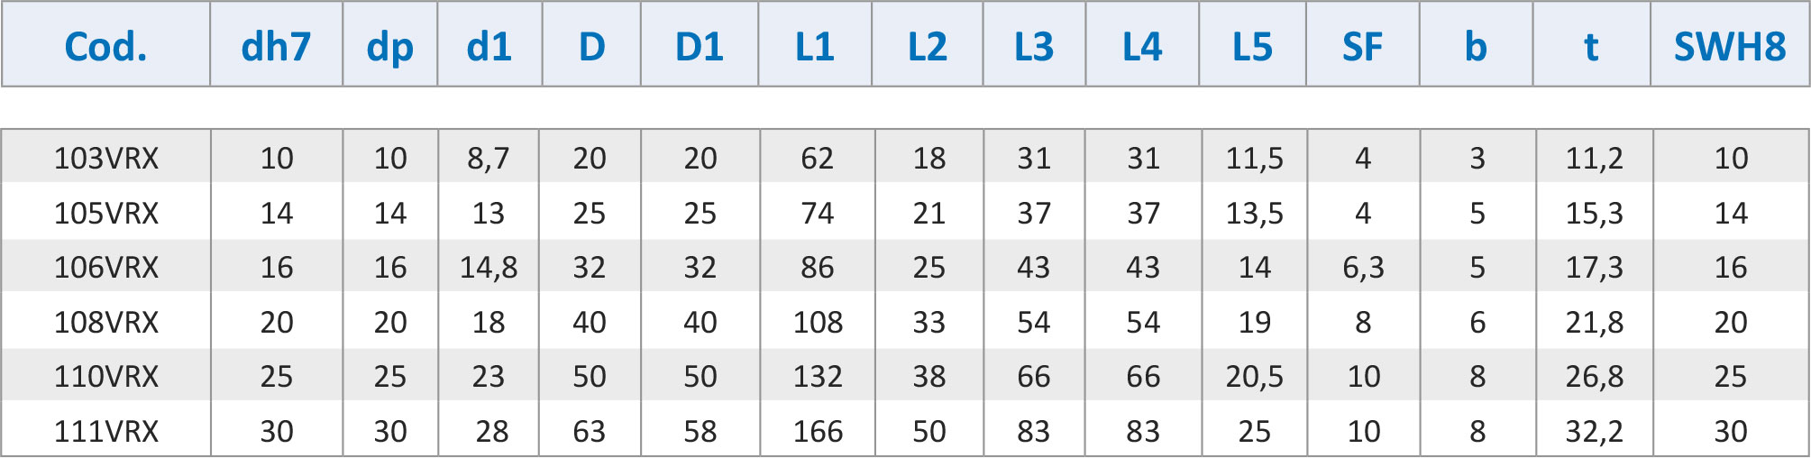This screenshot has width=1811, height=458.
Task: Select the 111VRX row code
Action: tap(106, 431)
